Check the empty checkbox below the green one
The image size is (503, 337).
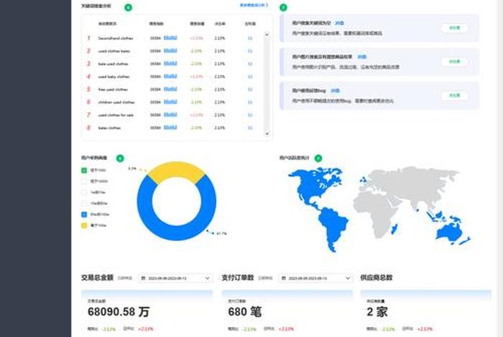(x=84, y=181)
